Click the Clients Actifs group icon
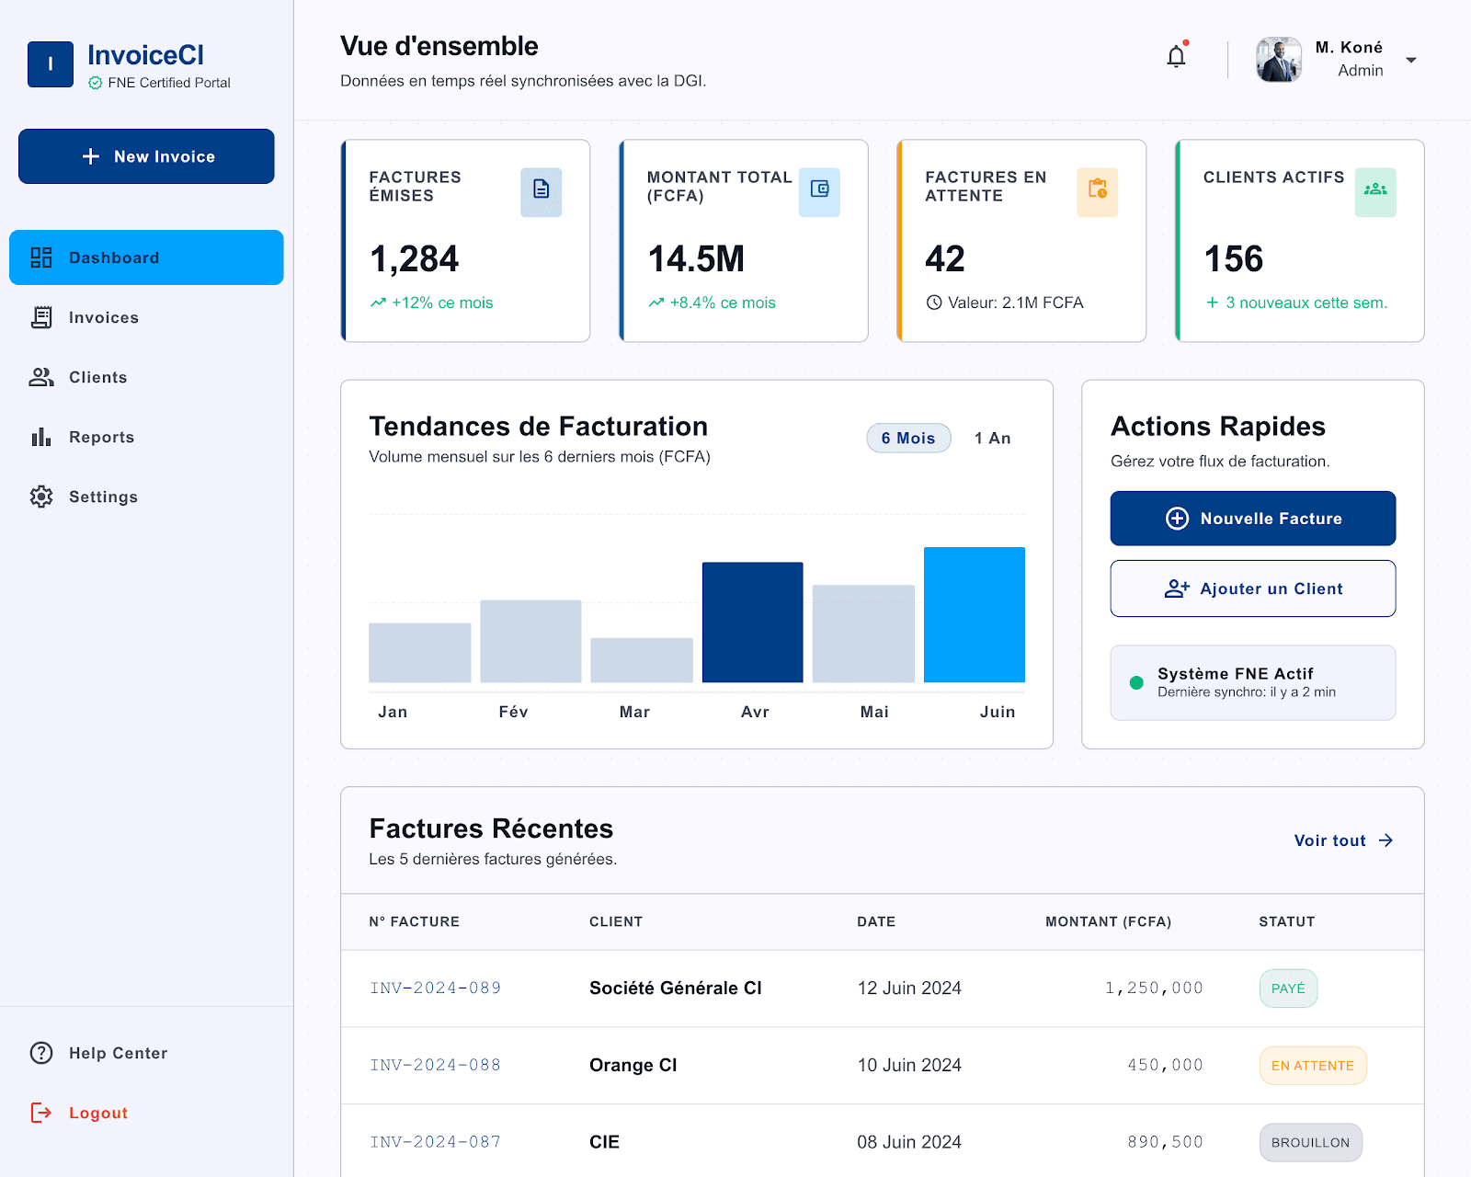 tap(1375, 191)
